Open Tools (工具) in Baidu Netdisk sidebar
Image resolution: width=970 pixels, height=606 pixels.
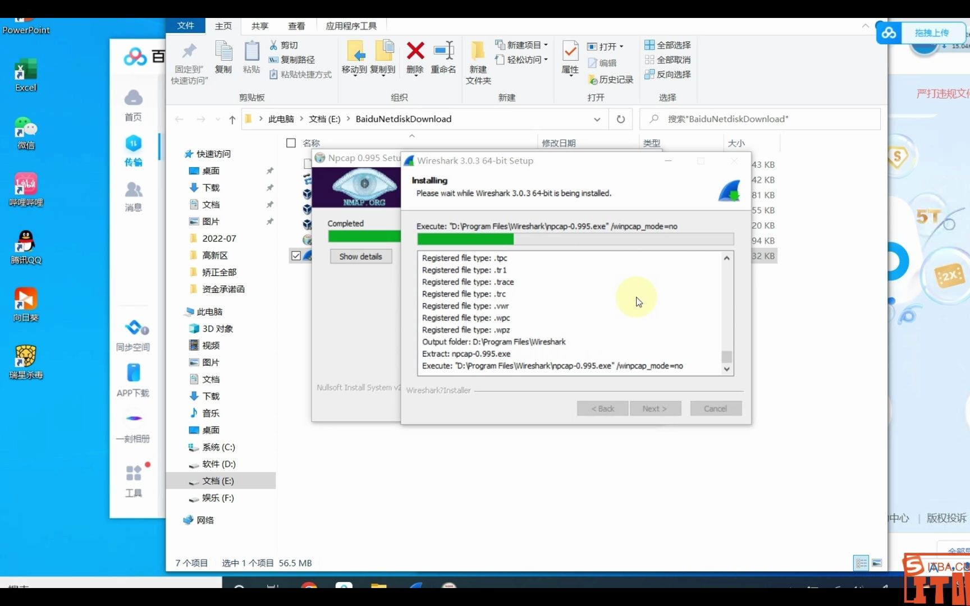tap(134, 481)
